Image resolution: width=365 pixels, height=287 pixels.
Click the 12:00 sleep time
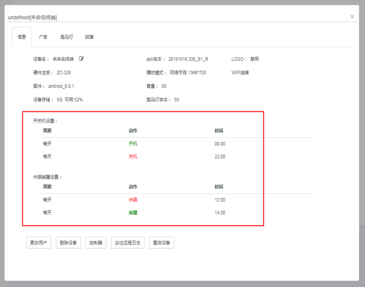click(x=220, y=200)
